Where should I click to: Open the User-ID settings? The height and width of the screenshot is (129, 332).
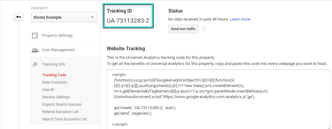(48, 90)
